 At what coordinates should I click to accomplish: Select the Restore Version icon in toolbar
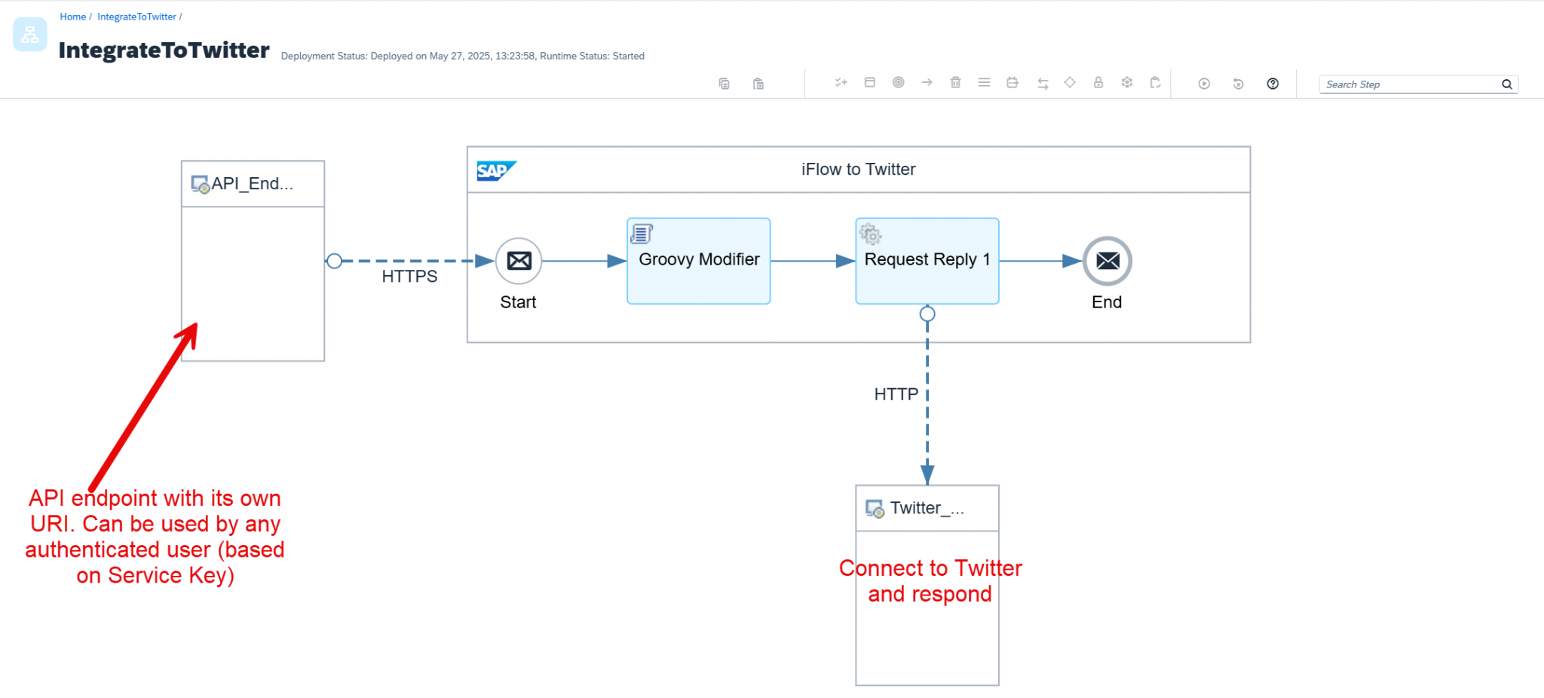(1239, 84)
